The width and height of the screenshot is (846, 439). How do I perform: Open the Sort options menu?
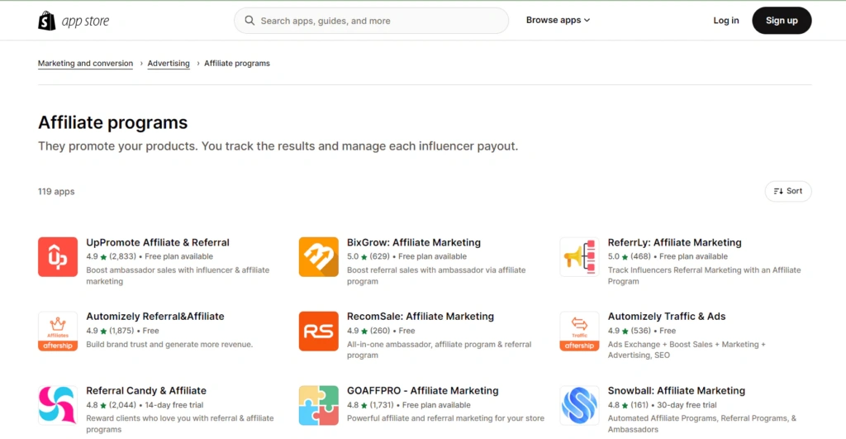787,191
